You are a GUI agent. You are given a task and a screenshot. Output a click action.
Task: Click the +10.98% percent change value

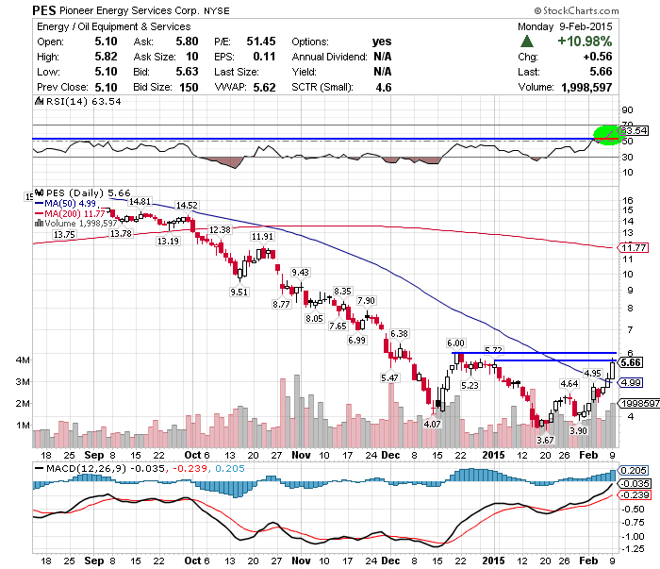click(585, 42)
